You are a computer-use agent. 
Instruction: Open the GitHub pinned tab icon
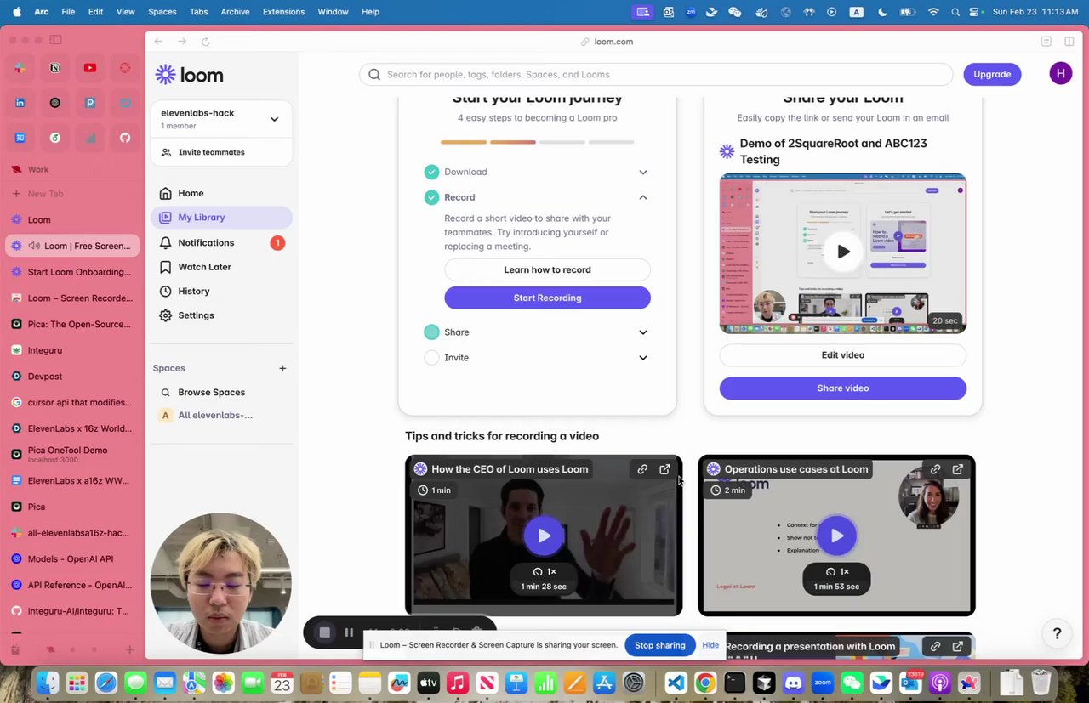[x=125, y=138]
